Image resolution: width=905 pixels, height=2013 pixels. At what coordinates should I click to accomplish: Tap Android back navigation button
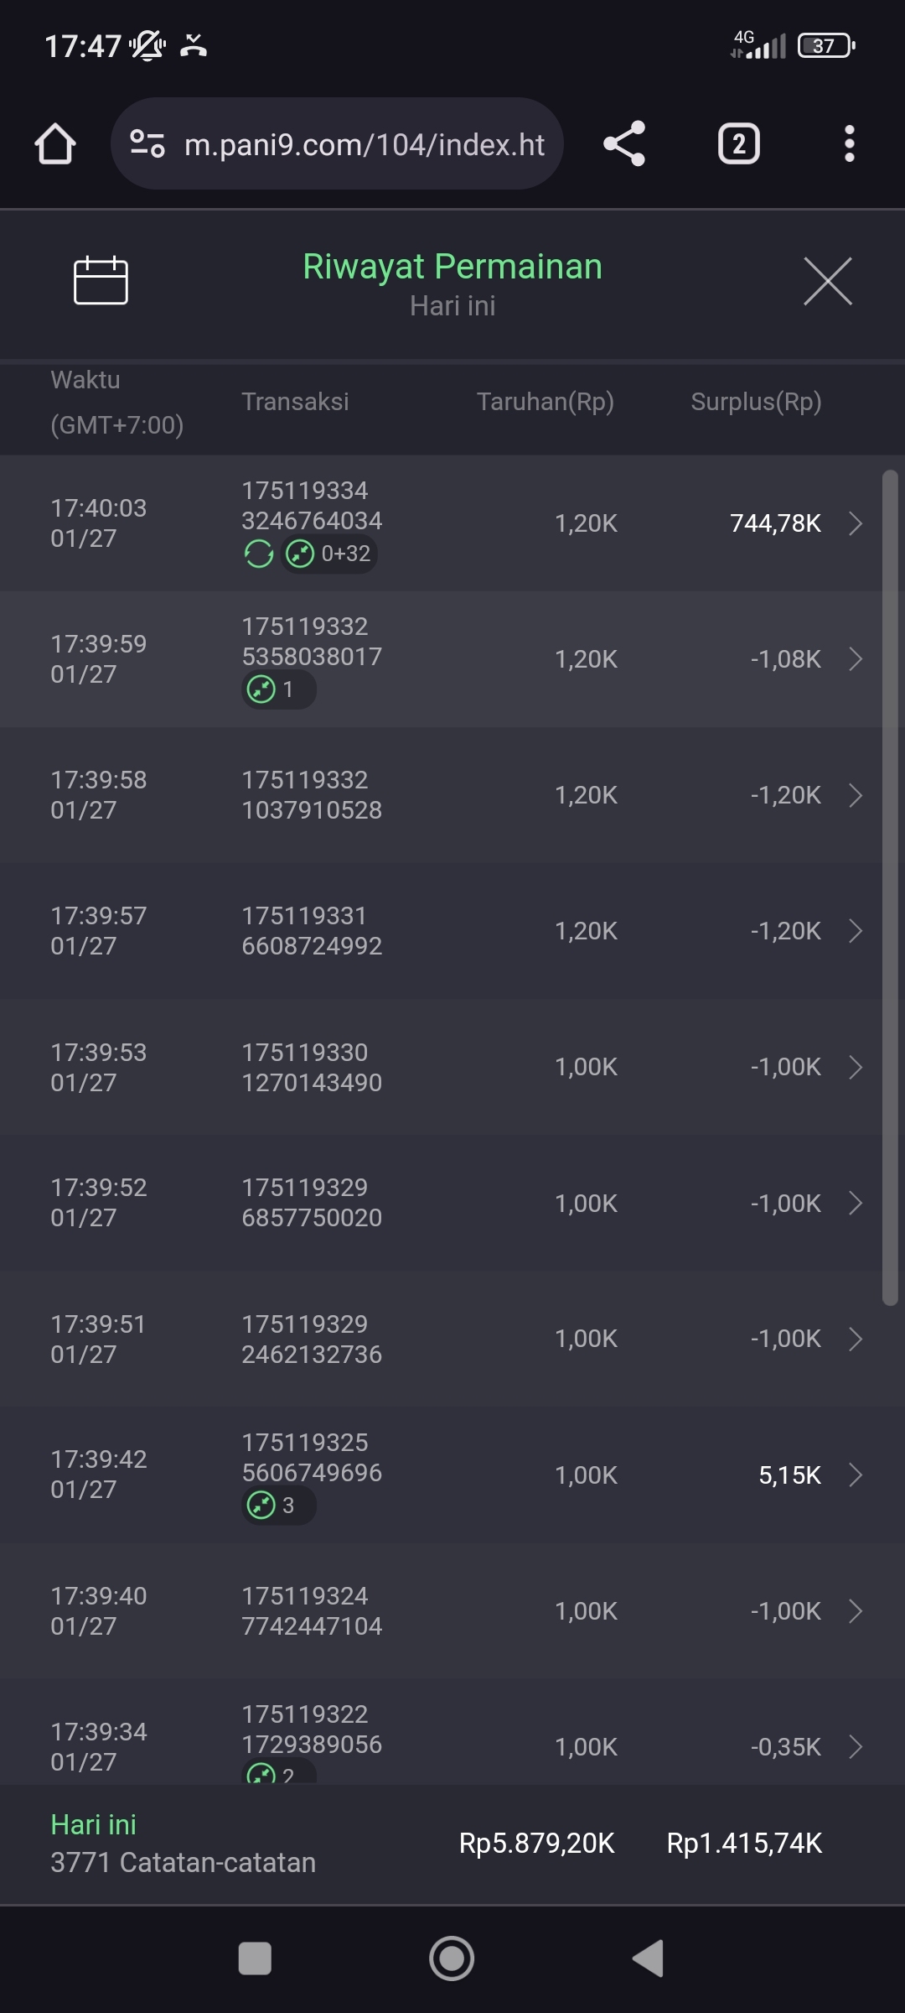pos(649,1958)
